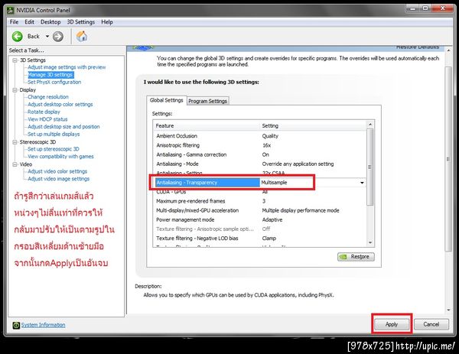The image size is (459, 354).
Task: Click the System Information icon
Action: (x=16, y=325)
